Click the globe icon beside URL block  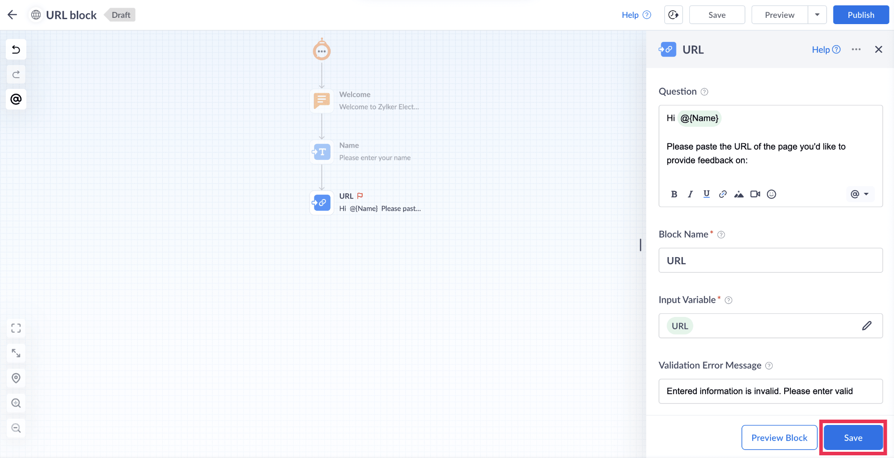(x=36, y=15)
